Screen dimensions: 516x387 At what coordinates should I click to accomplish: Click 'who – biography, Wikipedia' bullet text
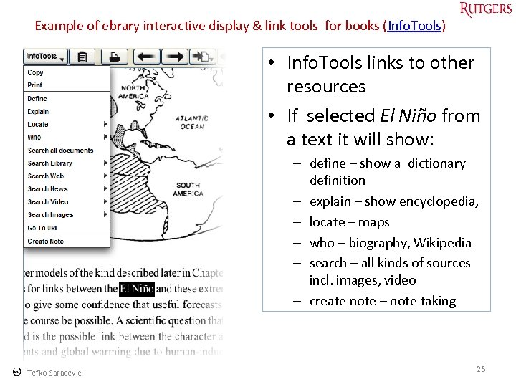tap(391, 243)
